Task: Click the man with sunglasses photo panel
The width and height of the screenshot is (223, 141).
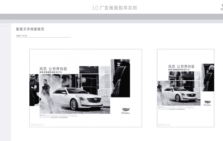Action: (34, 90)
